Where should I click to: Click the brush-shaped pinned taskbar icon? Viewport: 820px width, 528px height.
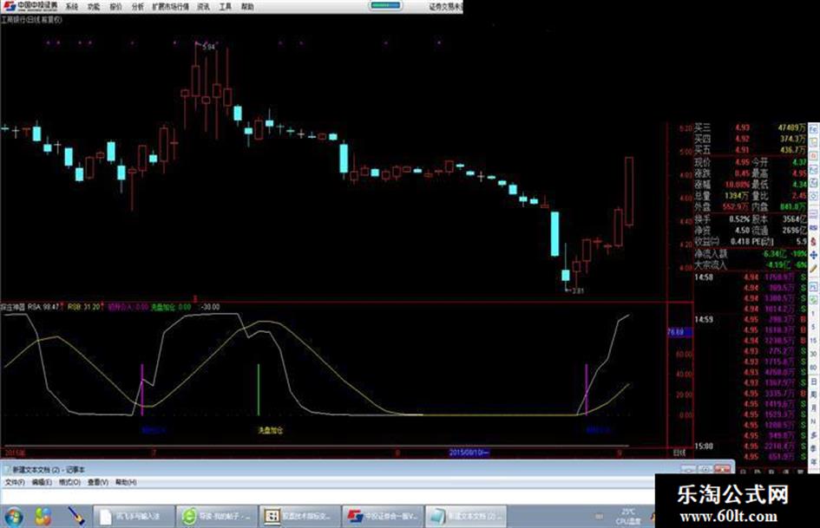click(x=75, y=517)
